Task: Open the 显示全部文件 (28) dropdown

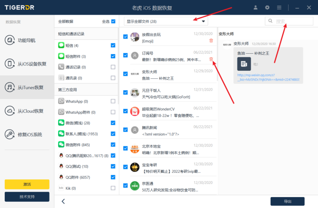Action: tap(166, 21)
